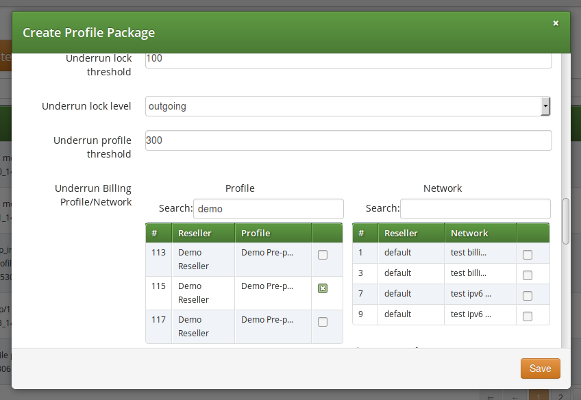Click the Profile search box containing demo
Screen dimensions: 581x400
tap(269, 209)
